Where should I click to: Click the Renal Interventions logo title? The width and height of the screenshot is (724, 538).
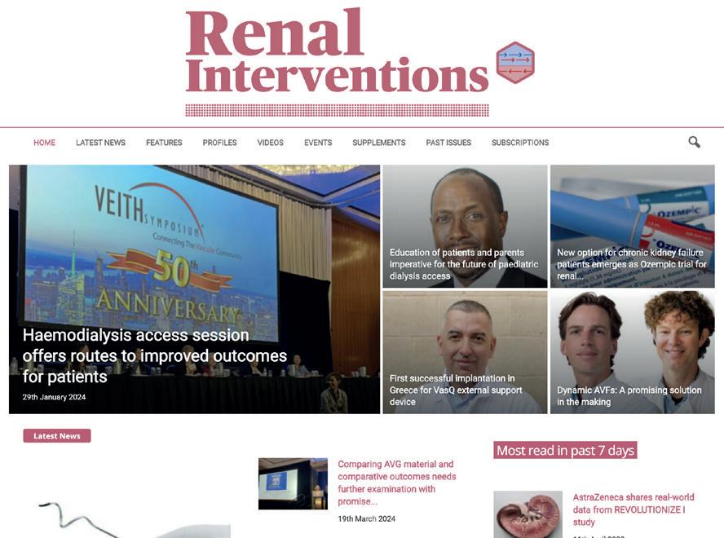(337, 51)
